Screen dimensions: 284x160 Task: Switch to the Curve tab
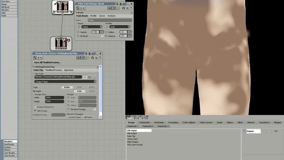(x=102, y=16)
